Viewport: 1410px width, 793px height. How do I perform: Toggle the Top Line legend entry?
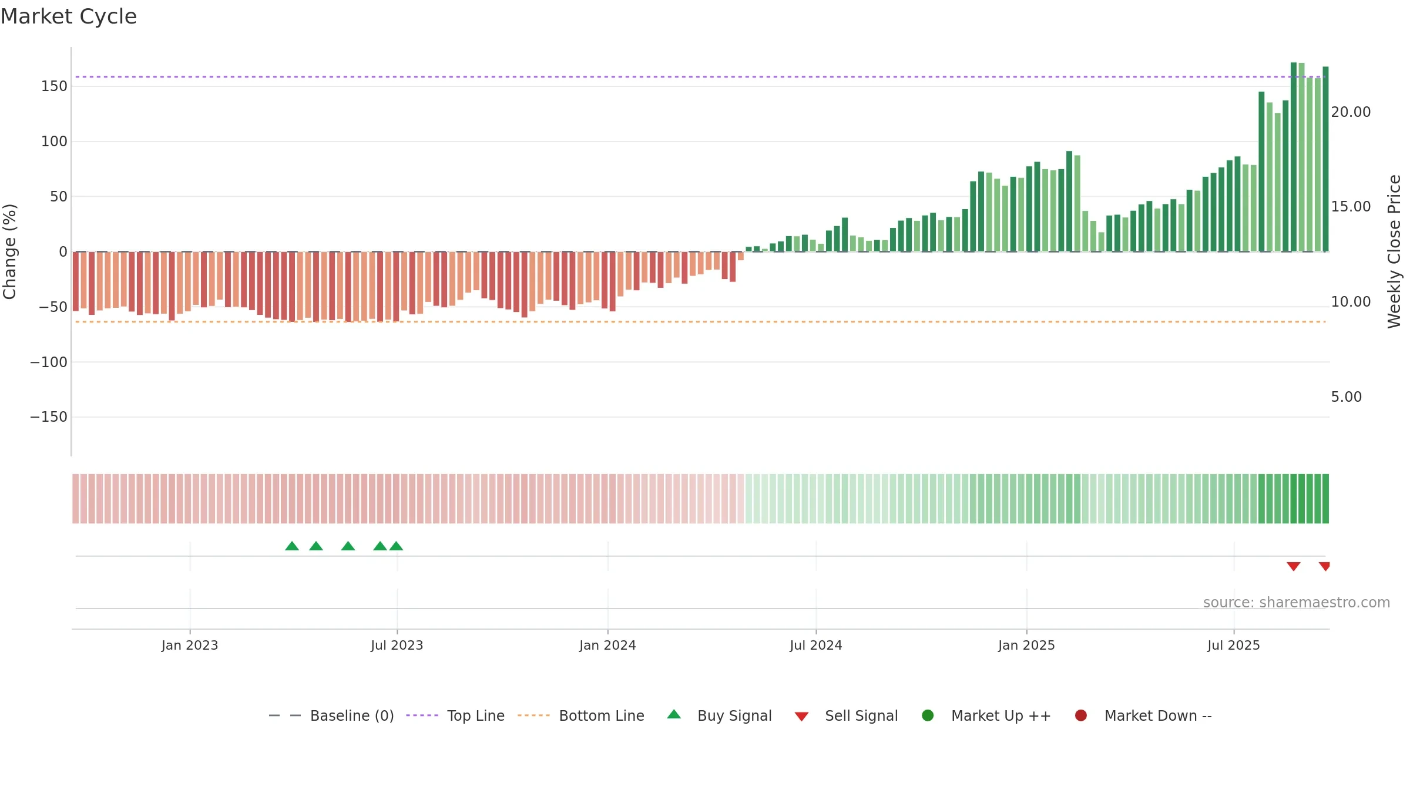pos(455,715)
